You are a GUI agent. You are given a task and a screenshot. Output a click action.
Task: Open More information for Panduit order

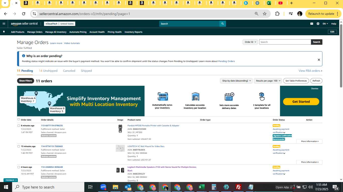[309, 141]
